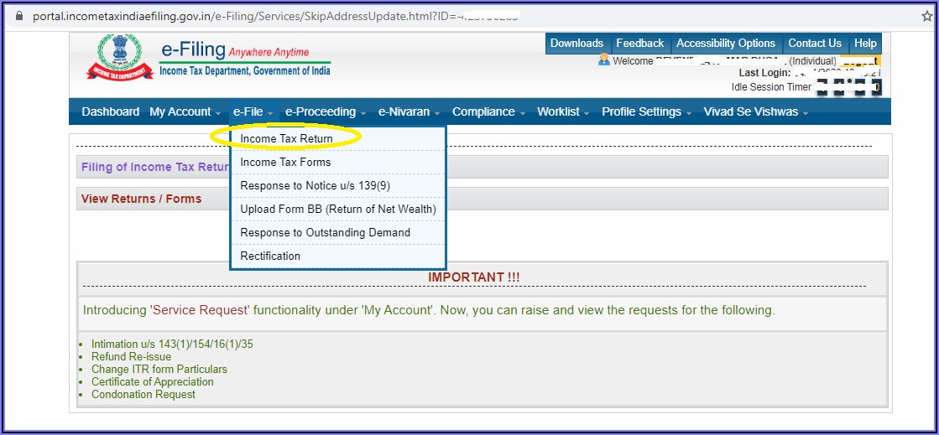
Task: Choose Rectification from the dropdown list
Action: pyautogui.click(x=269, y=256)
